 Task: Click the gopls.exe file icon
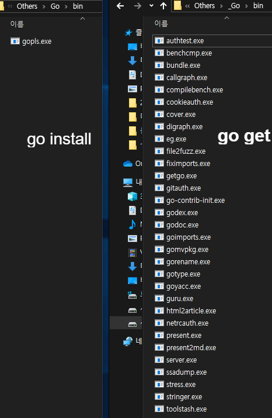click(x=15, y=42)
